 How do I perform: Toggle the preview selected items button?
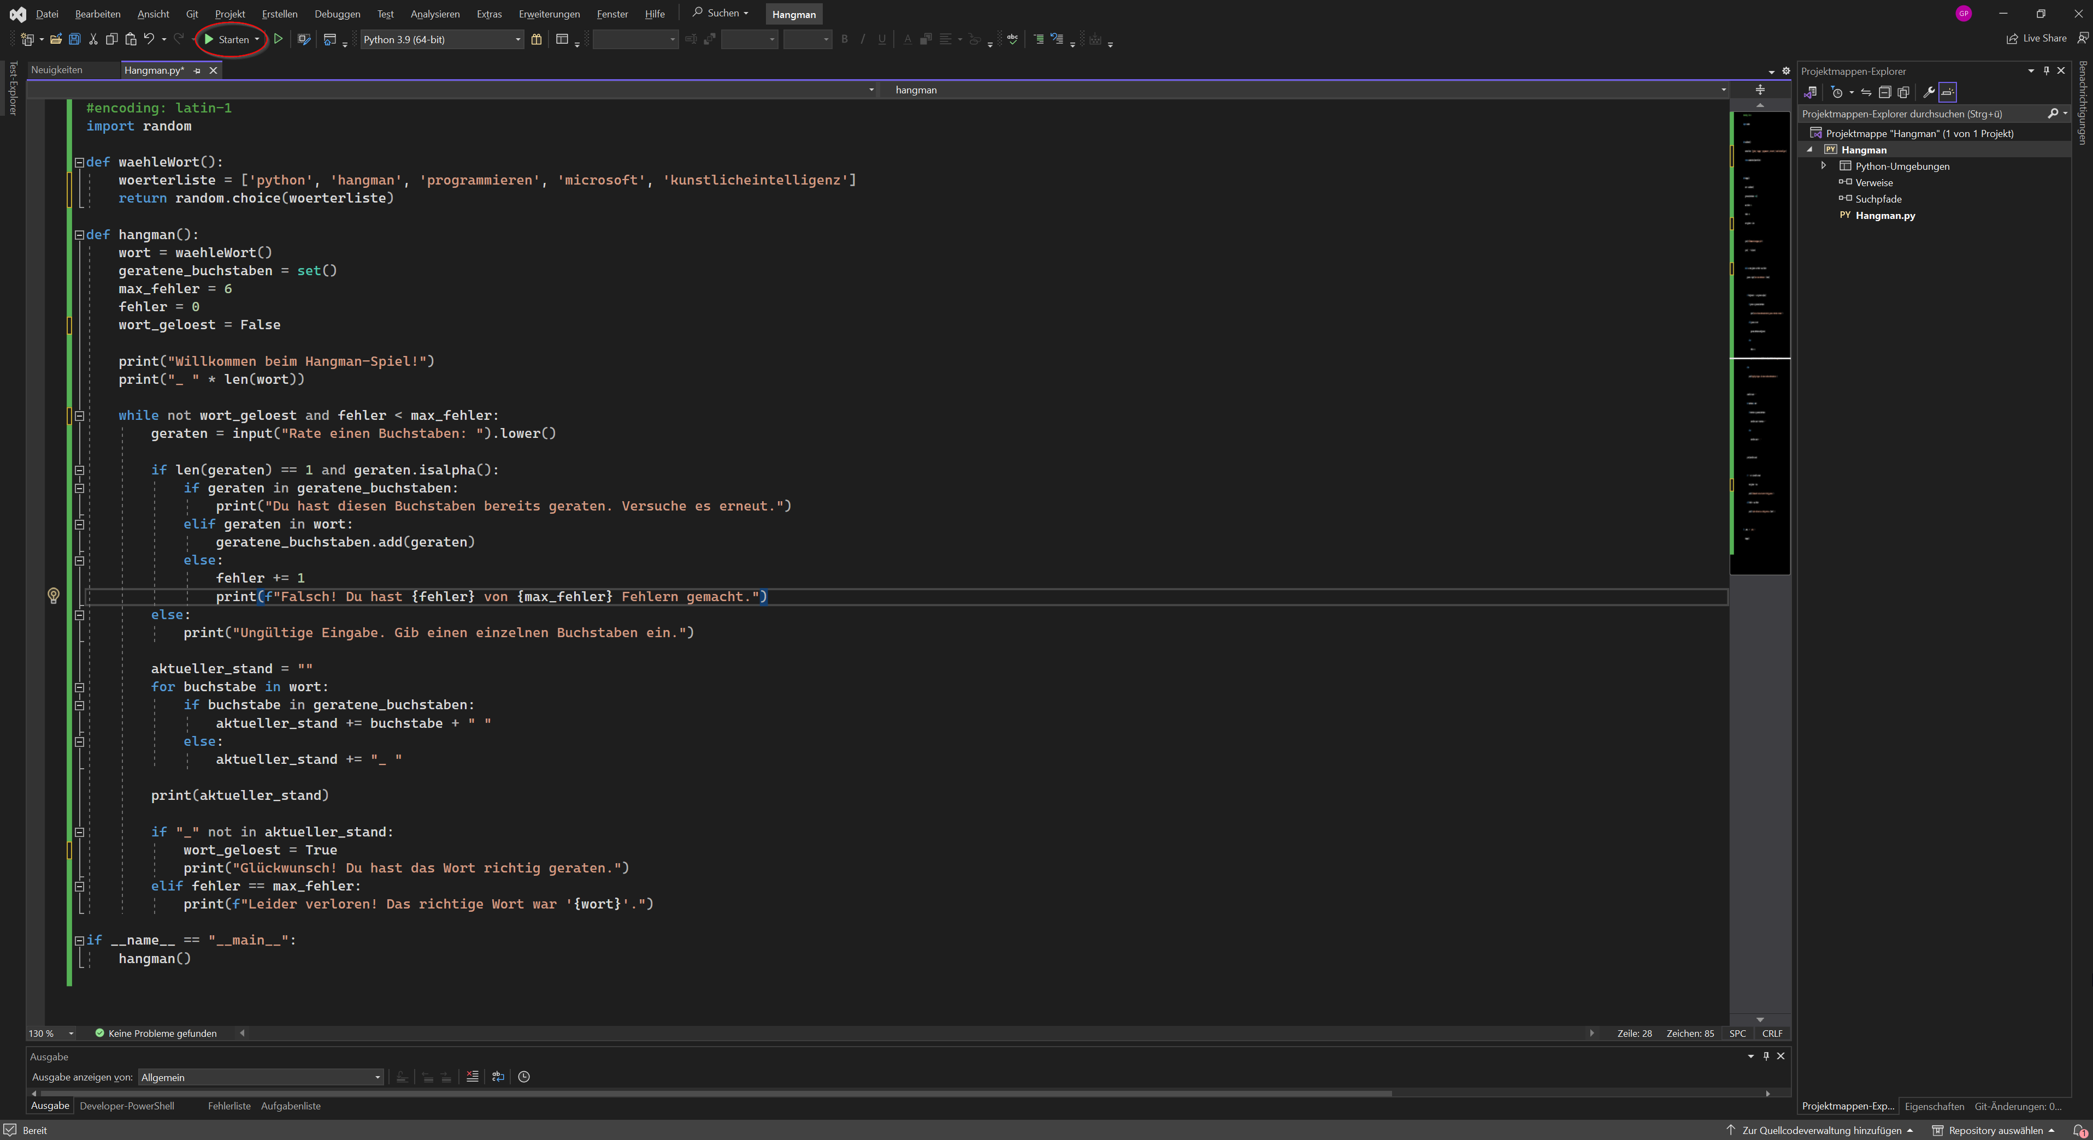click(1948, 92)
